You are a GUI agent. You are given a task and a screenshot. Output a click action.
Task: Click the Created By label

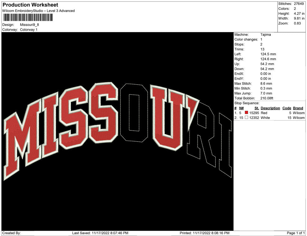pos(11,233)
